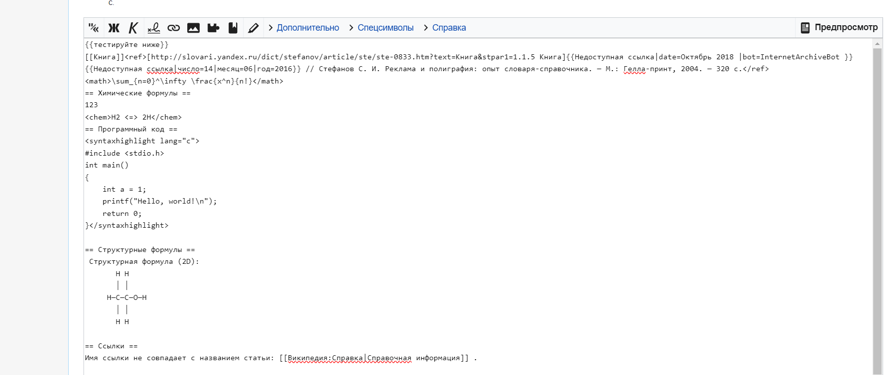This screenshot has width=891, height=375.
Task: Insert a reference using book icon
Action: pyautogui.click(x=233, y=28)
